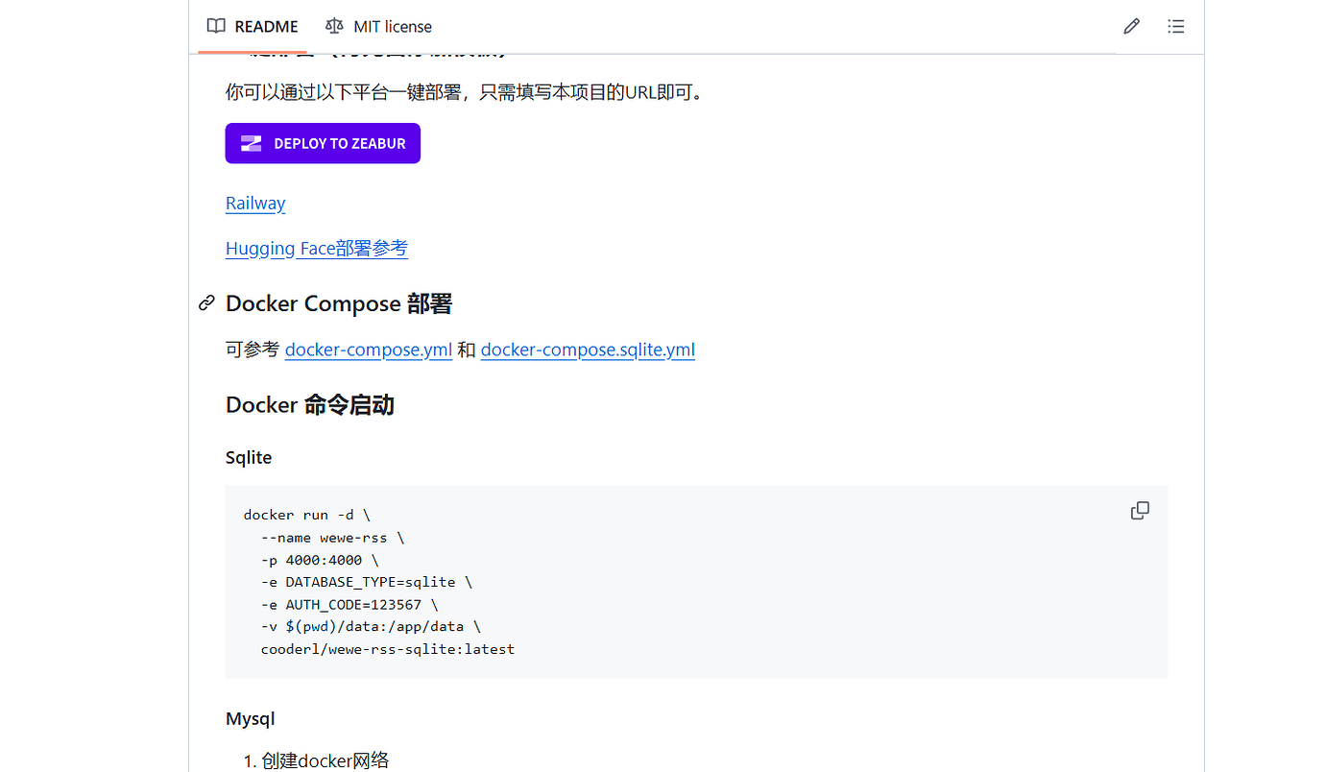Click the Sqlite subheading

[x=248, y=457]
